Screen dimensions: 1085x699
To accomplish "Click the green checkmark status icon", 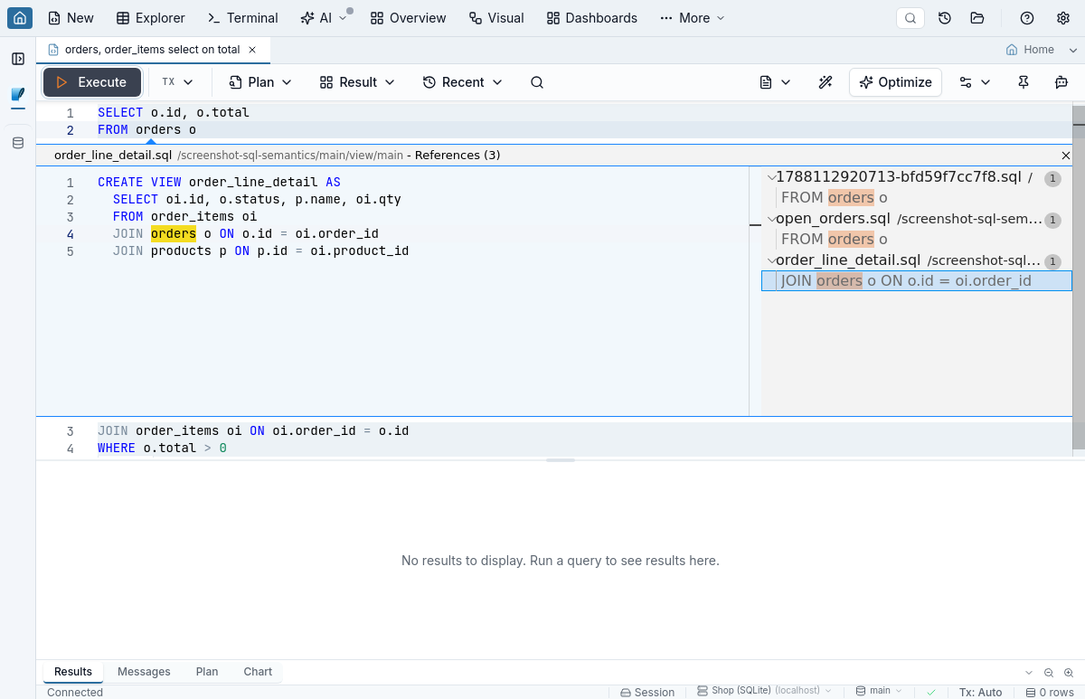I will [931, 692].
